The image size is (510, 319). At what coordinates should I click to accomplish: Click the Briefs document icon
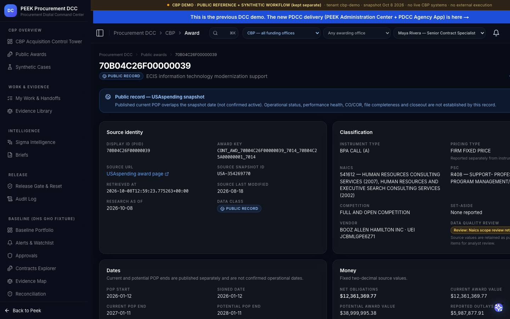click(10, 155)
